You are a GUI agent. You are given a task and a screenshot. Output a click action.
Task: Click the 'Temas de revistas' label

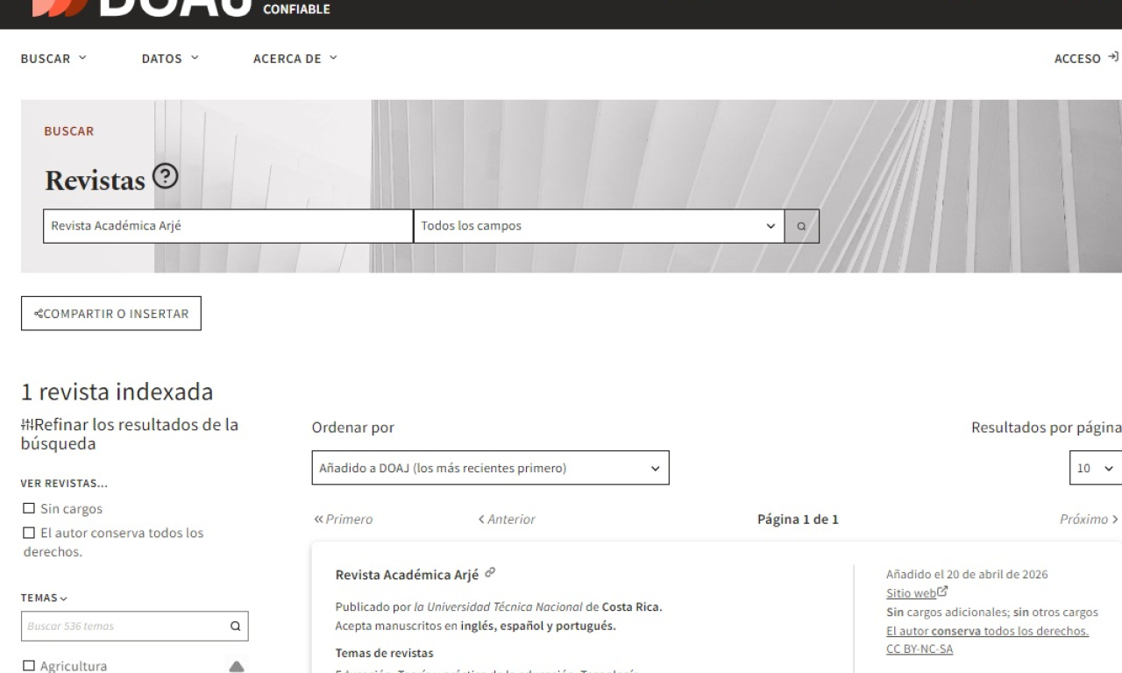click(385, 653)
